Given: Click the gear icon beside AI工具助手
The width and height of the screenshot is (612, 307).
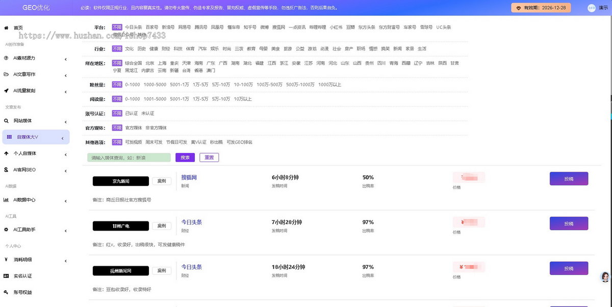Looking at the screenshot, I should click(x=6, y=230).
